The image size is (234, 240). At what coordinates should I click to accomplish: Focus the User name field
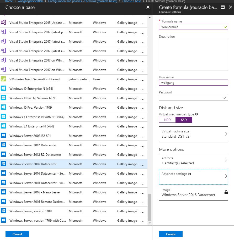click(x=193, y=83)
